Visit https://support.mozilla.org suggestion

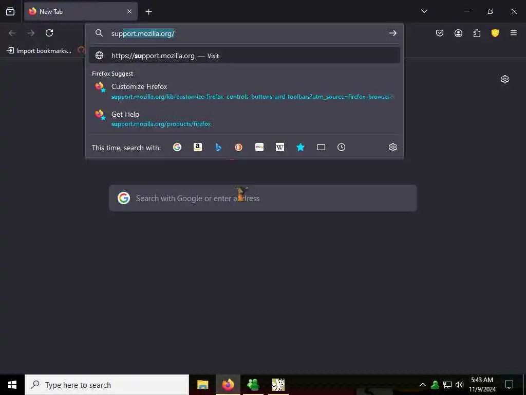(245, 56)
